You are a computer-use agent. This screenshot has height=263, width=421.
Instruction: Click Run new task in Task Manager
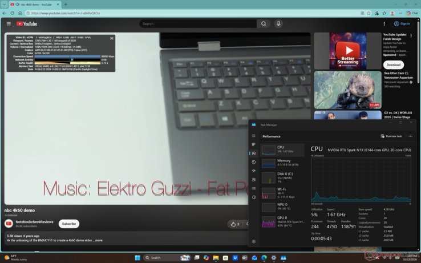click(x=391, y=136)
